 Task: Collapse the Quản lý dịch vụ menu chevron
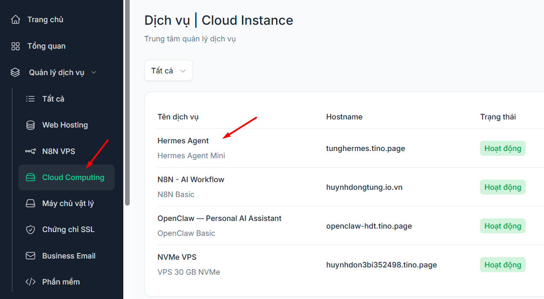click(x=94, y=73)
